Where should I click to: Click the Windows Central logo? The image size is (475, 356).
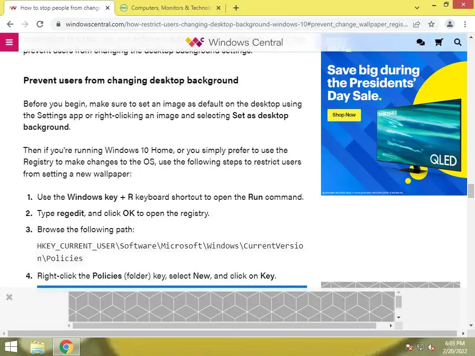tap(234, 42)
